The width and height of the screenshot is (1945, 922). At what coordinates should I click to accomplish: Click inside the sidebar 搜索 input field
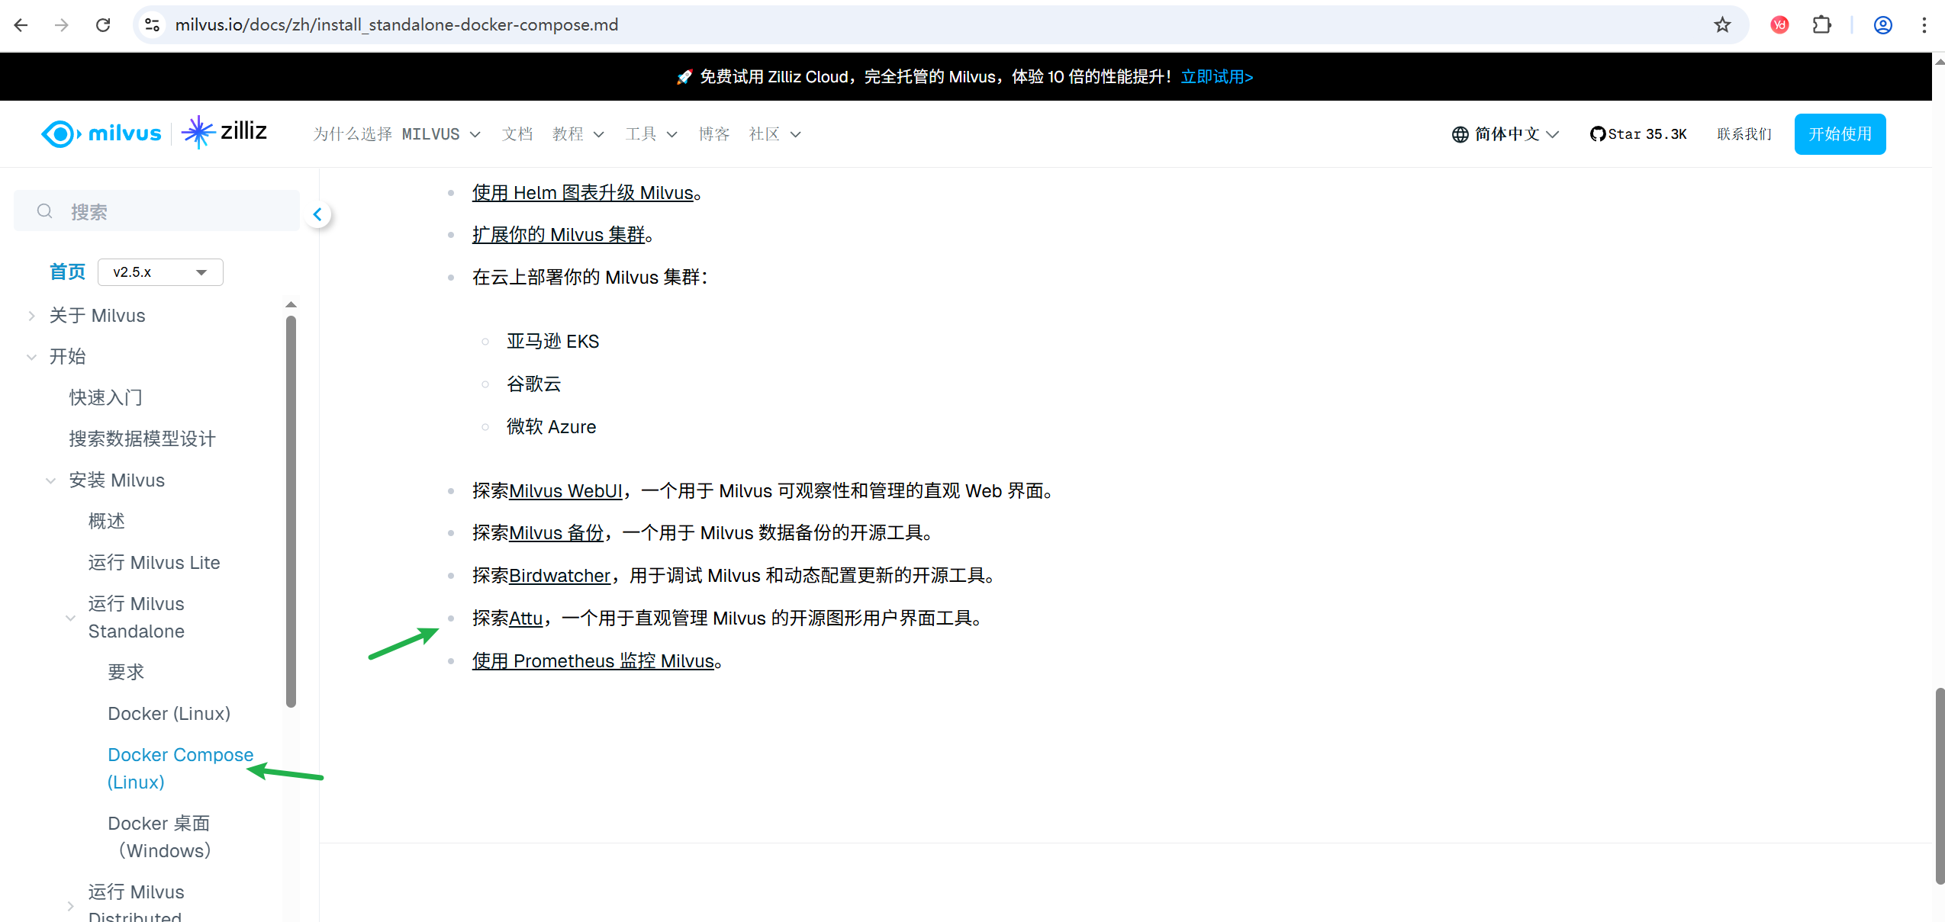(x=153, y=210)
